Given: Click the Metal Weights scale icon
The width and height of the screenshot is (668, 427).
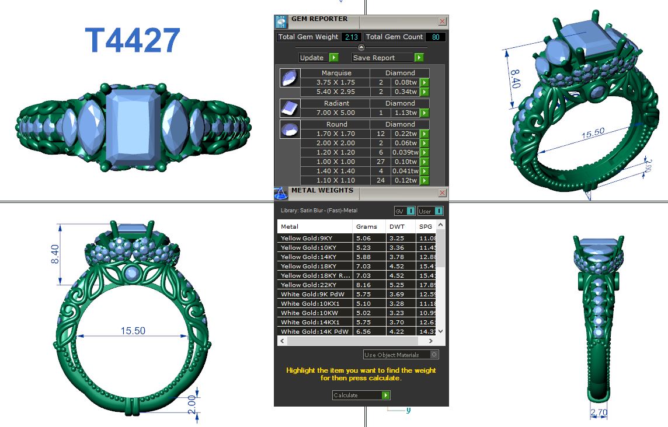Looking at the screenshot, I should (x=281, y=193).
